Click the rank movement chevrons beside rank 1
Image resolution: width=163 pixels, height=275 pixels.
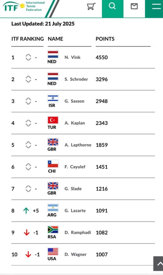tap(28, 57)
